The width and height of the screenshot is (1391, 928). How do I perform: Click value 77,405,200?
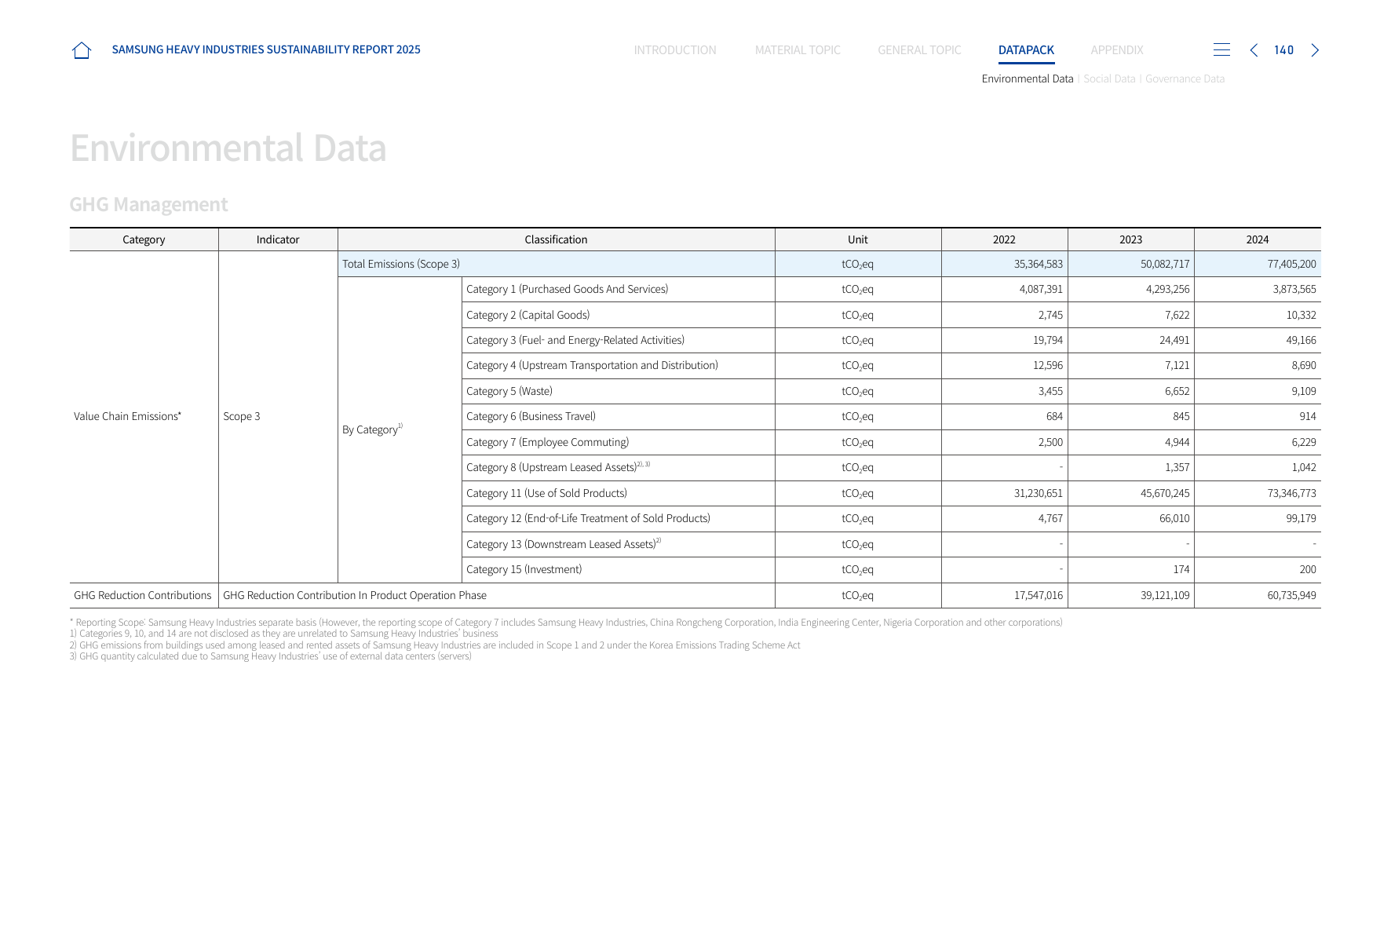click(x=1291, y=264)
